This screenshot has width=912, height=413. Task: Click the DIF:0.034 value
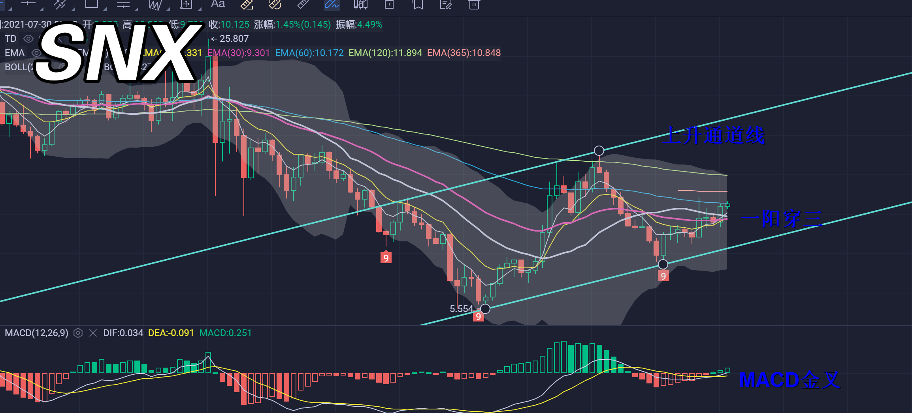[123, 333]
